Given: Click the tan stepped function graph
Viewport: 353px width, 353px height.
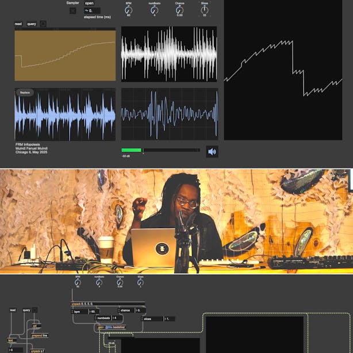Looking at the screenshot, I should pyautogui.click(x=64, y=55).
